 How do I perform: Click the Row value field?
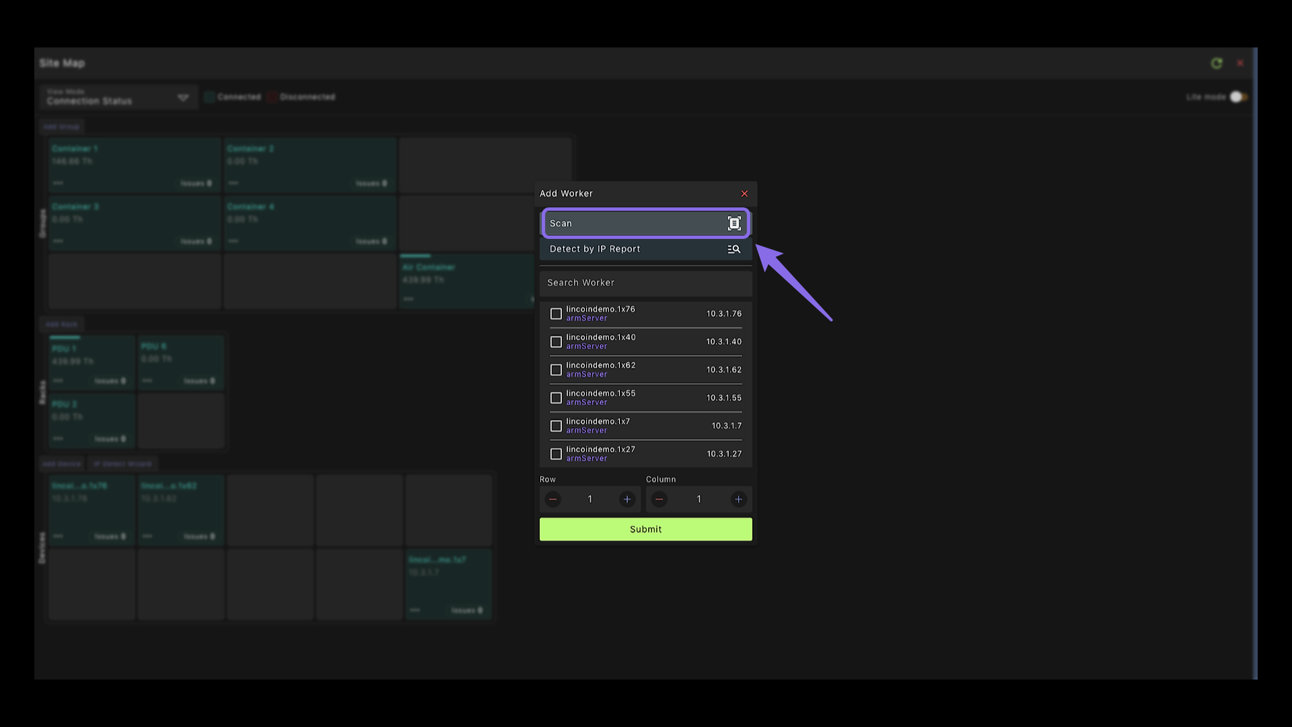(x=590, y=499)
